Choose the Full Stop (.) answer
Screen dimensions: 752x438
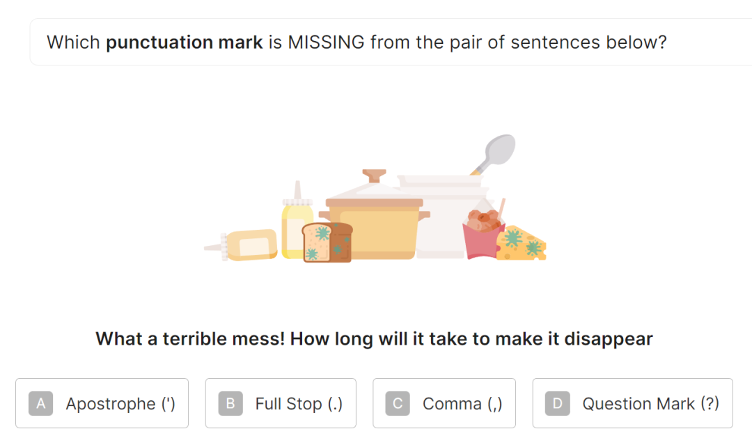[281, 403]
